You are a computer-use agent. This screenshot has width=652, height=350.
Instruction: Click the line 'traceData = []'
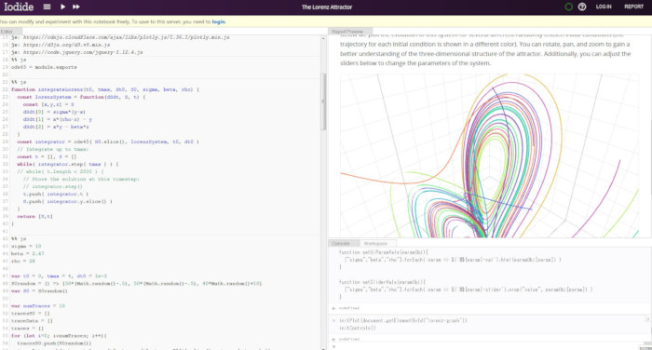pyautogui.click(x=32, y=321)
